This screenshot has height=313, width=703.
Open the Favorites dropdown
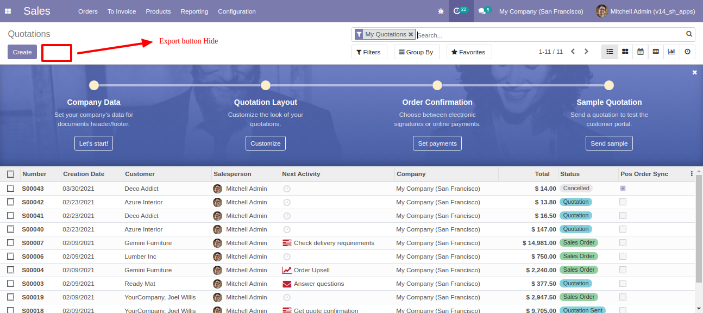coord(469,52)
